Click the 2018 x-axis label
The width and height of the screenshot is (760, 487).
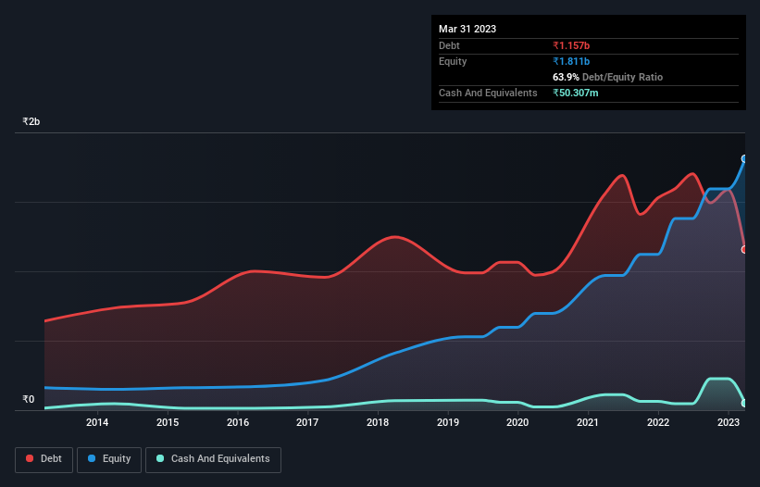[x=378, y=422]
